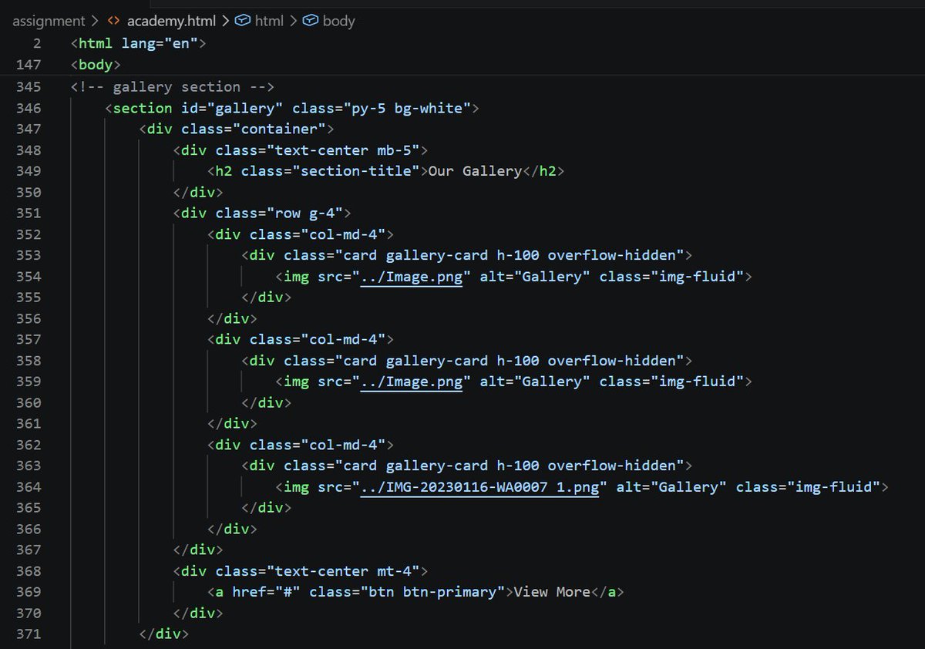Viewport: 925px width, 649px height.
Task: Click the 'container' div on line 347
Action: coord(236,129)
